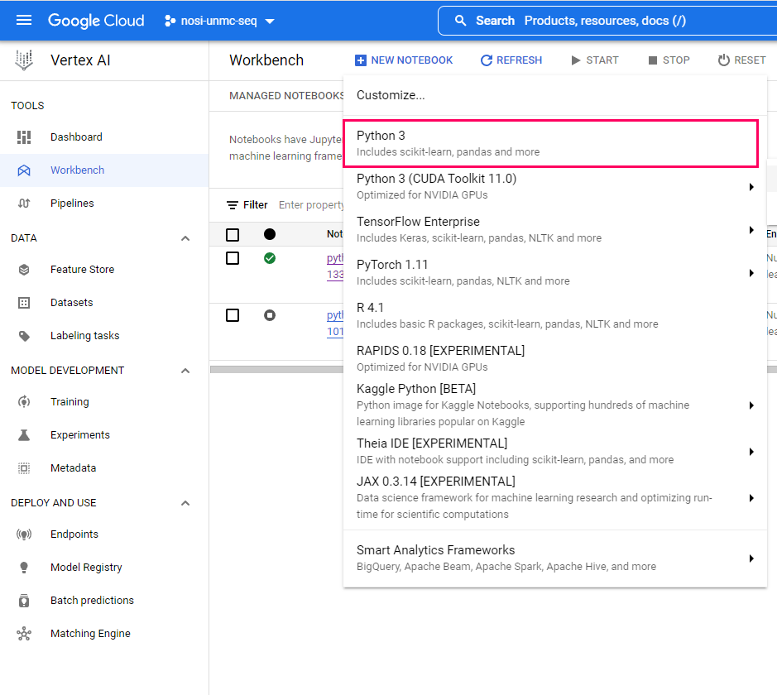
Task: Click the Model Registry bulb icon
Action: [24, 568]
